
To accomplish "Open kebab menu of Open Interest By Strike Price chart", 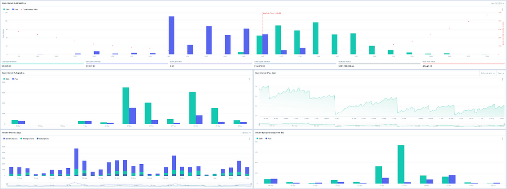I will (x=502, y=9).
